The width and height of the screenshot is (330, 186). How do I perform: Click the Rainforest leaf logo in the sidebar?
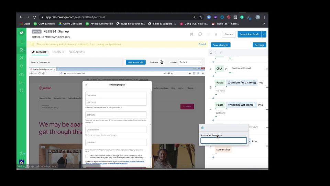(21, 33)
